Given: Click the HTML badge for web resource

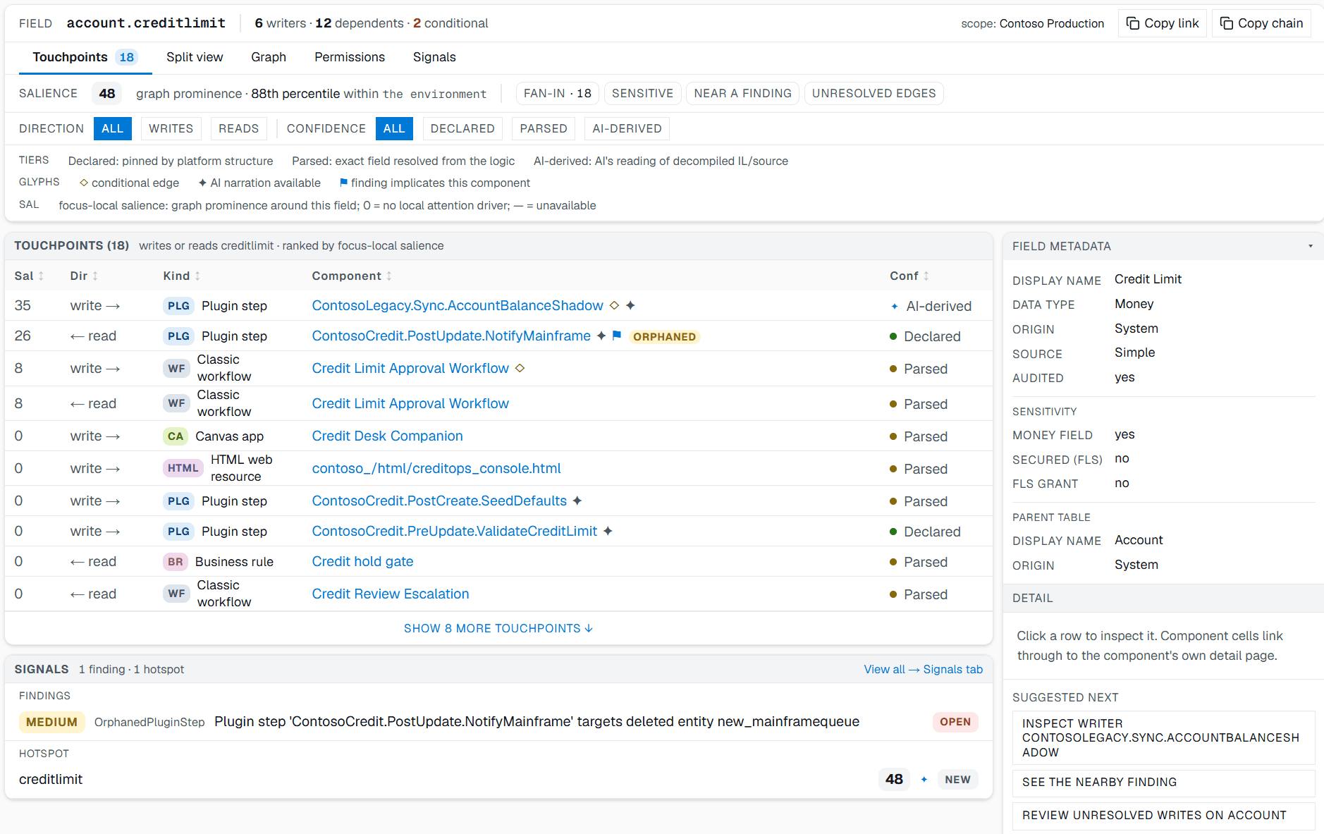Looking at the screenshot, I should point(183,468).
